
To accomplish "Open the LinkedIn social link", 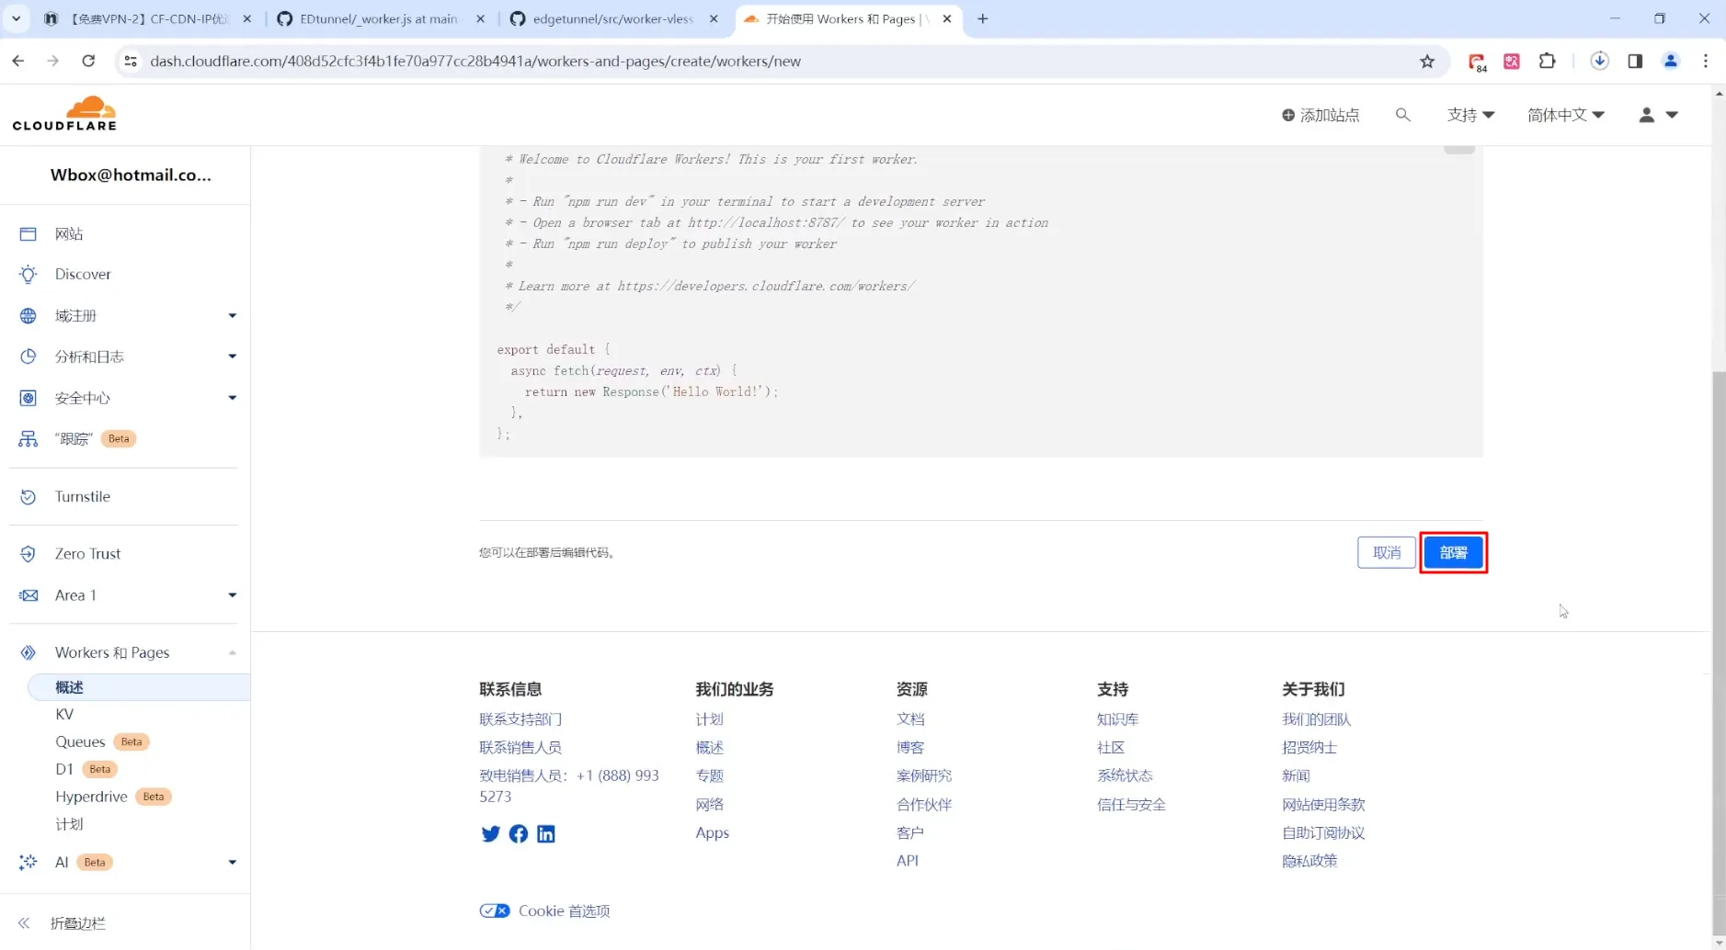I will pyautogui.click(x=546, y=833).
